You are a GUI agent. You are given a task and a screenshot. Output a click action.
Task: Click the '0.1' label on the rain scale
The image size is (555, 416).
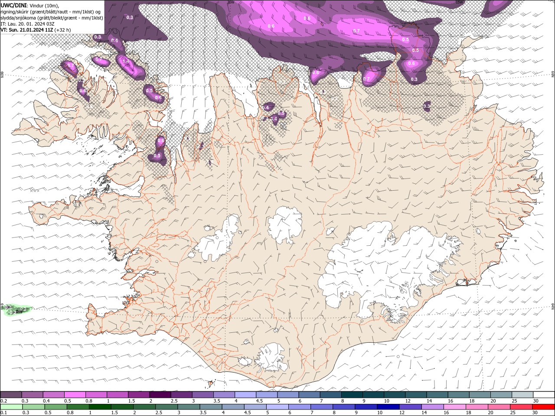tap(3, 413)
